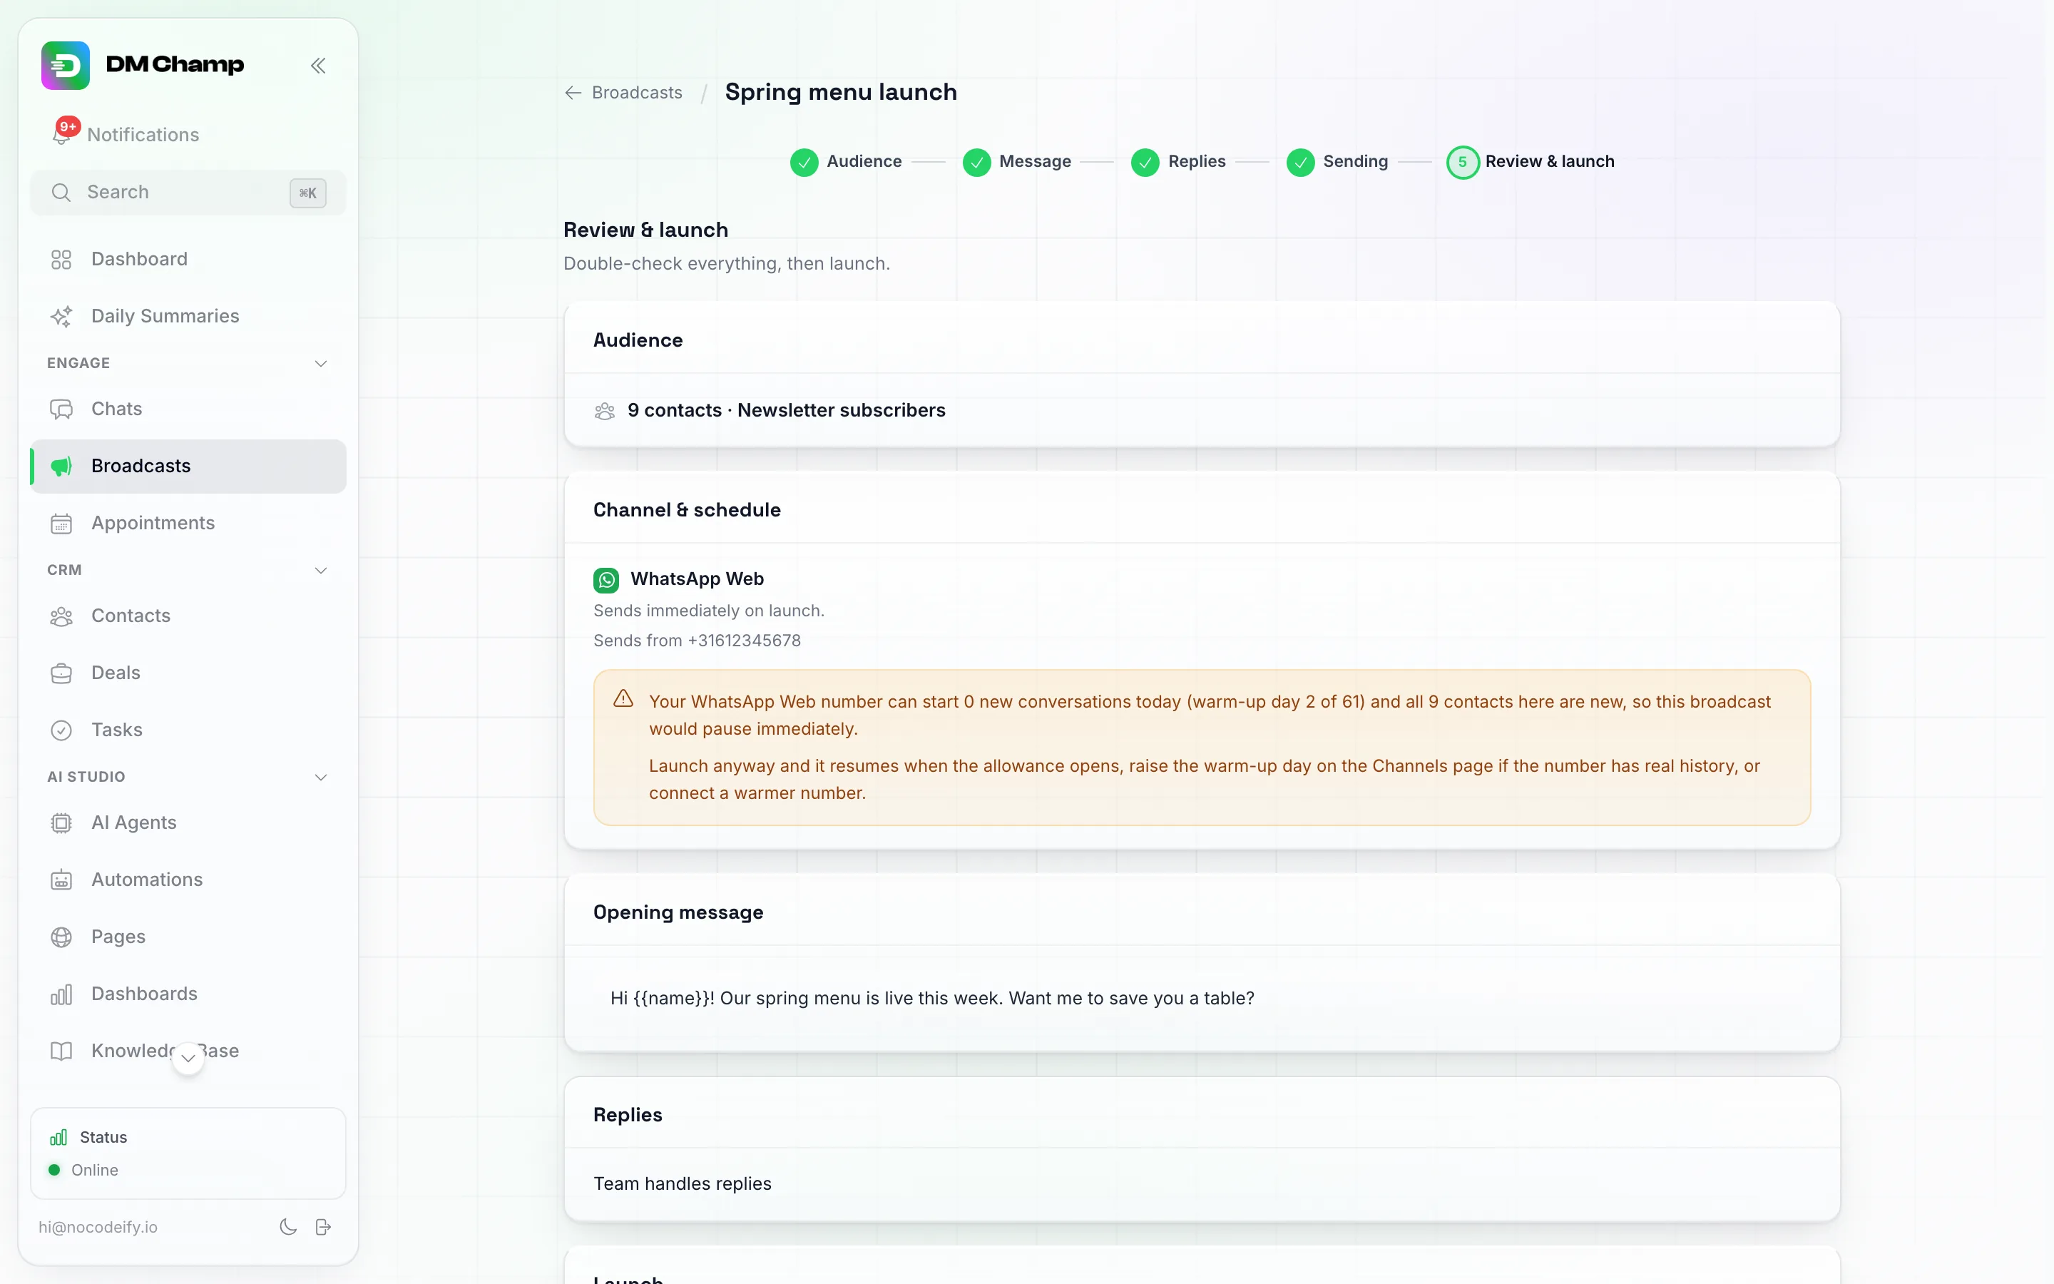
Task: Click the Status bar-chart icon
Action: (x=58, y=1138)
